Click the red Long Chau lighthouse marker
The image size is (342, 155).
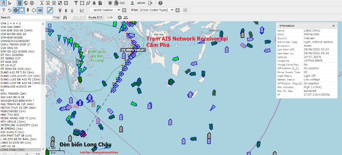pos(84,135)
